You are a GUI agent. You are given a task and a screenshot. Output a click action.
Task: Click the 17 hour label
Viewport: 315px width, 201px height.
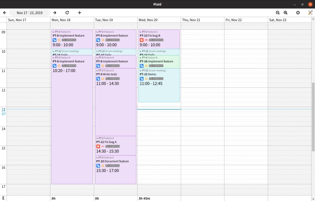(3, 186)
